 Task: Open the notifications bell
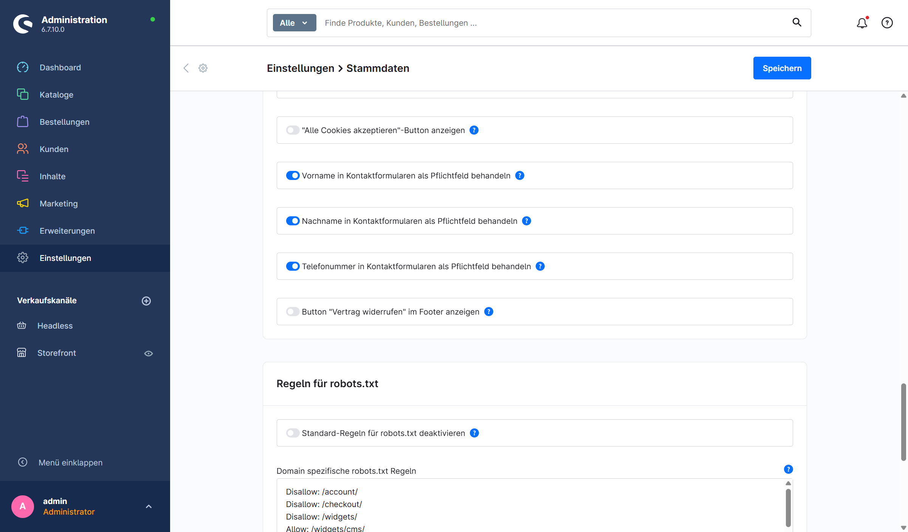(x=862, y=23)
